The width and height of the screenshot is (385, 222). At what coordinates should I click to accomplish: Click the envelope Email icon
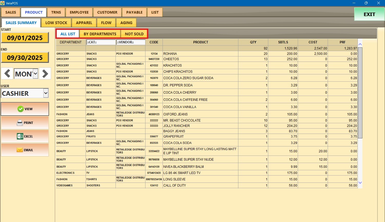[x=20, y=150]
